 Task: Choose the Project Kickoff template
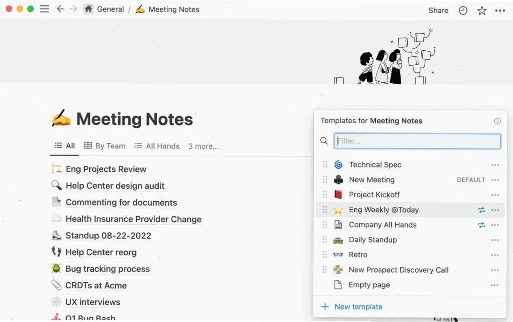(374, 194)
